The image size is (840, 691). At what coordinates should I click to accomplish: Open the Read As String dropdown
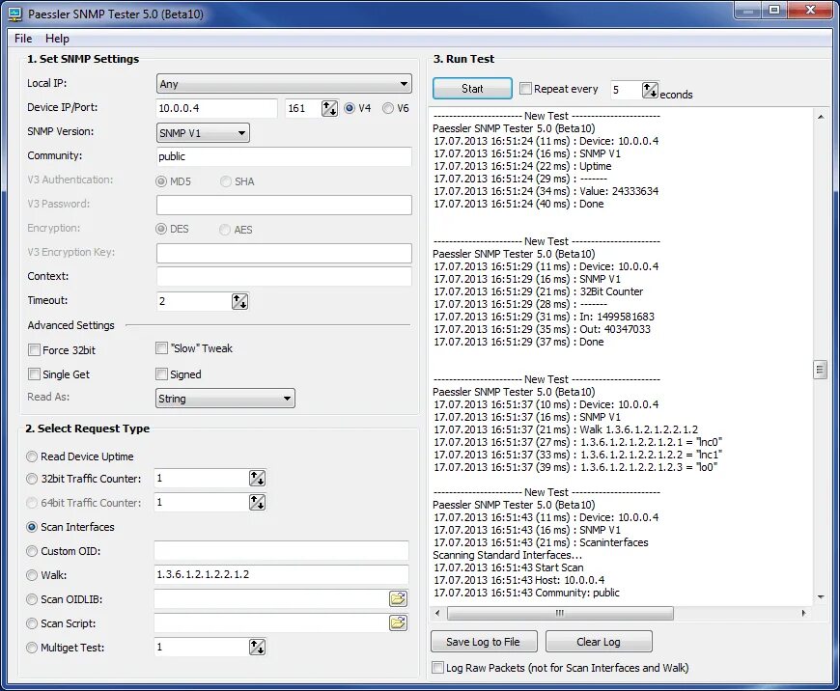pyautogui.click(x=225, y=398)
